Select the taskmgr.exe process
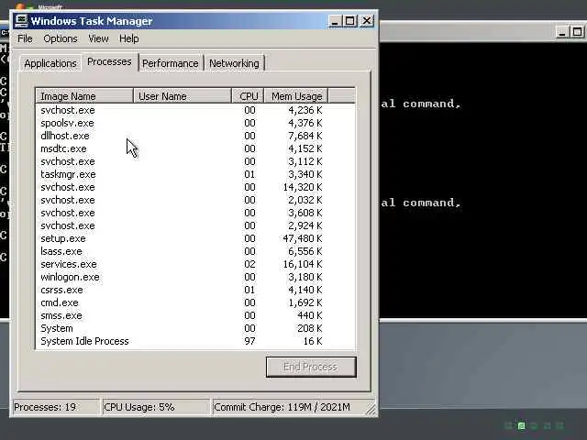Viewport: 587px width, 440px height. pyautogui.click(x=195, y=174)
